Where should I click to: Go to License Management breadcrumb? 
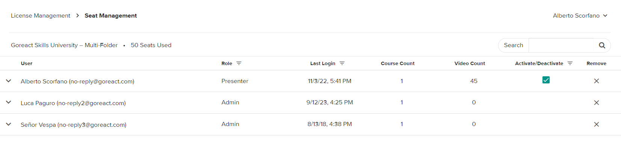point(41,15)
